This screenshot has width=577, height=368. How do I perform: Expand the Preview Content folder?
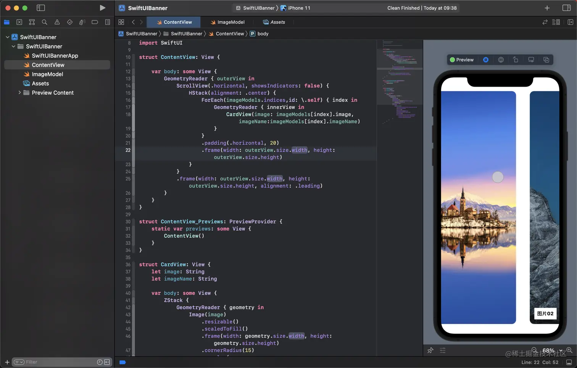click(19, 92)
